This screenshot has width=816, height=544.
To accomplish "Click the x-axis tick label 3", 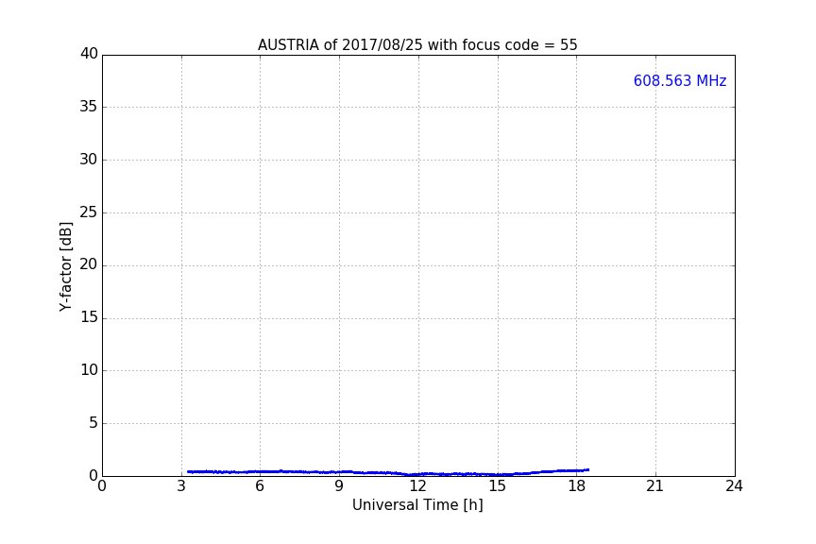I will 181,486.
